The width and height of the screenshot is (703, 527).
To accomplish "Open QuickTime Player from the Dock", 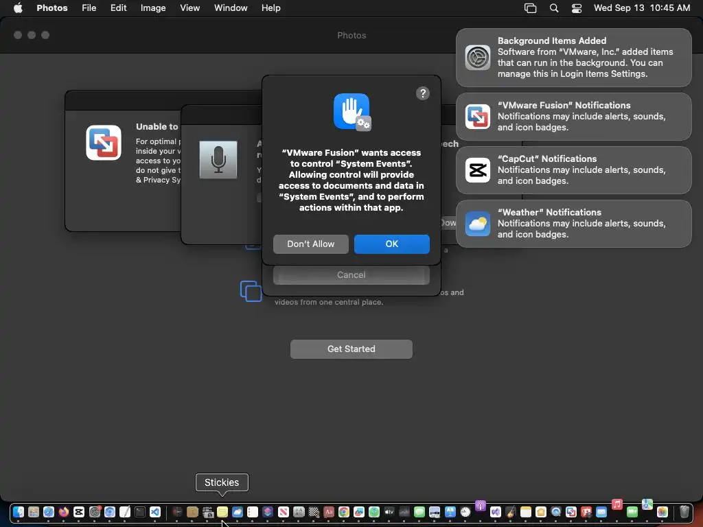I will (x=556, y=512).
